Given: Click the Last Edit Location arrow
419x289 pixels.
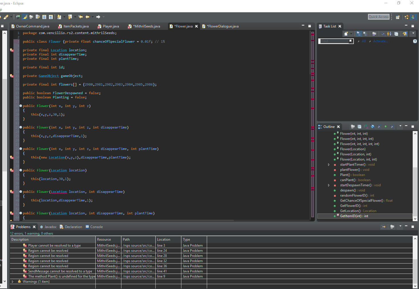Looking at the screenshot, I should 81,17.
